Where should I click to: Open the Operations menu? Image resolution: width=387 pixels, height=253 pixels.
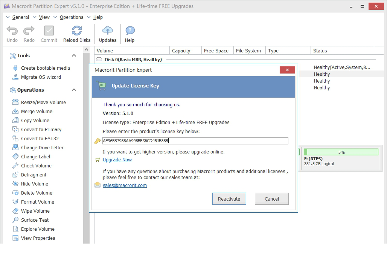click(x=71, y=17)
